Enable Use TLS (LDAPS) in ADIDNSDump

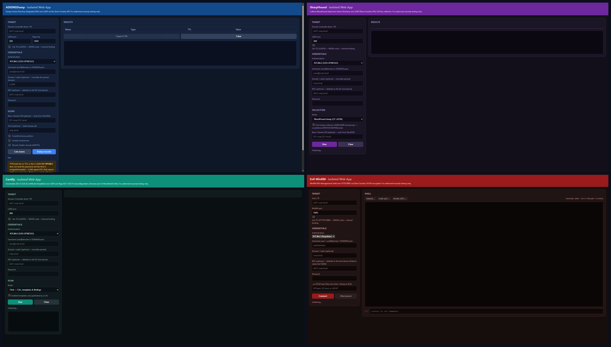click(x=10, y=47)
